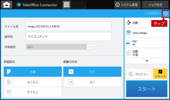The height and width of the screenshot is (100, 170).
Task: Open the numeric keypad icon
Action: [67, 5]
